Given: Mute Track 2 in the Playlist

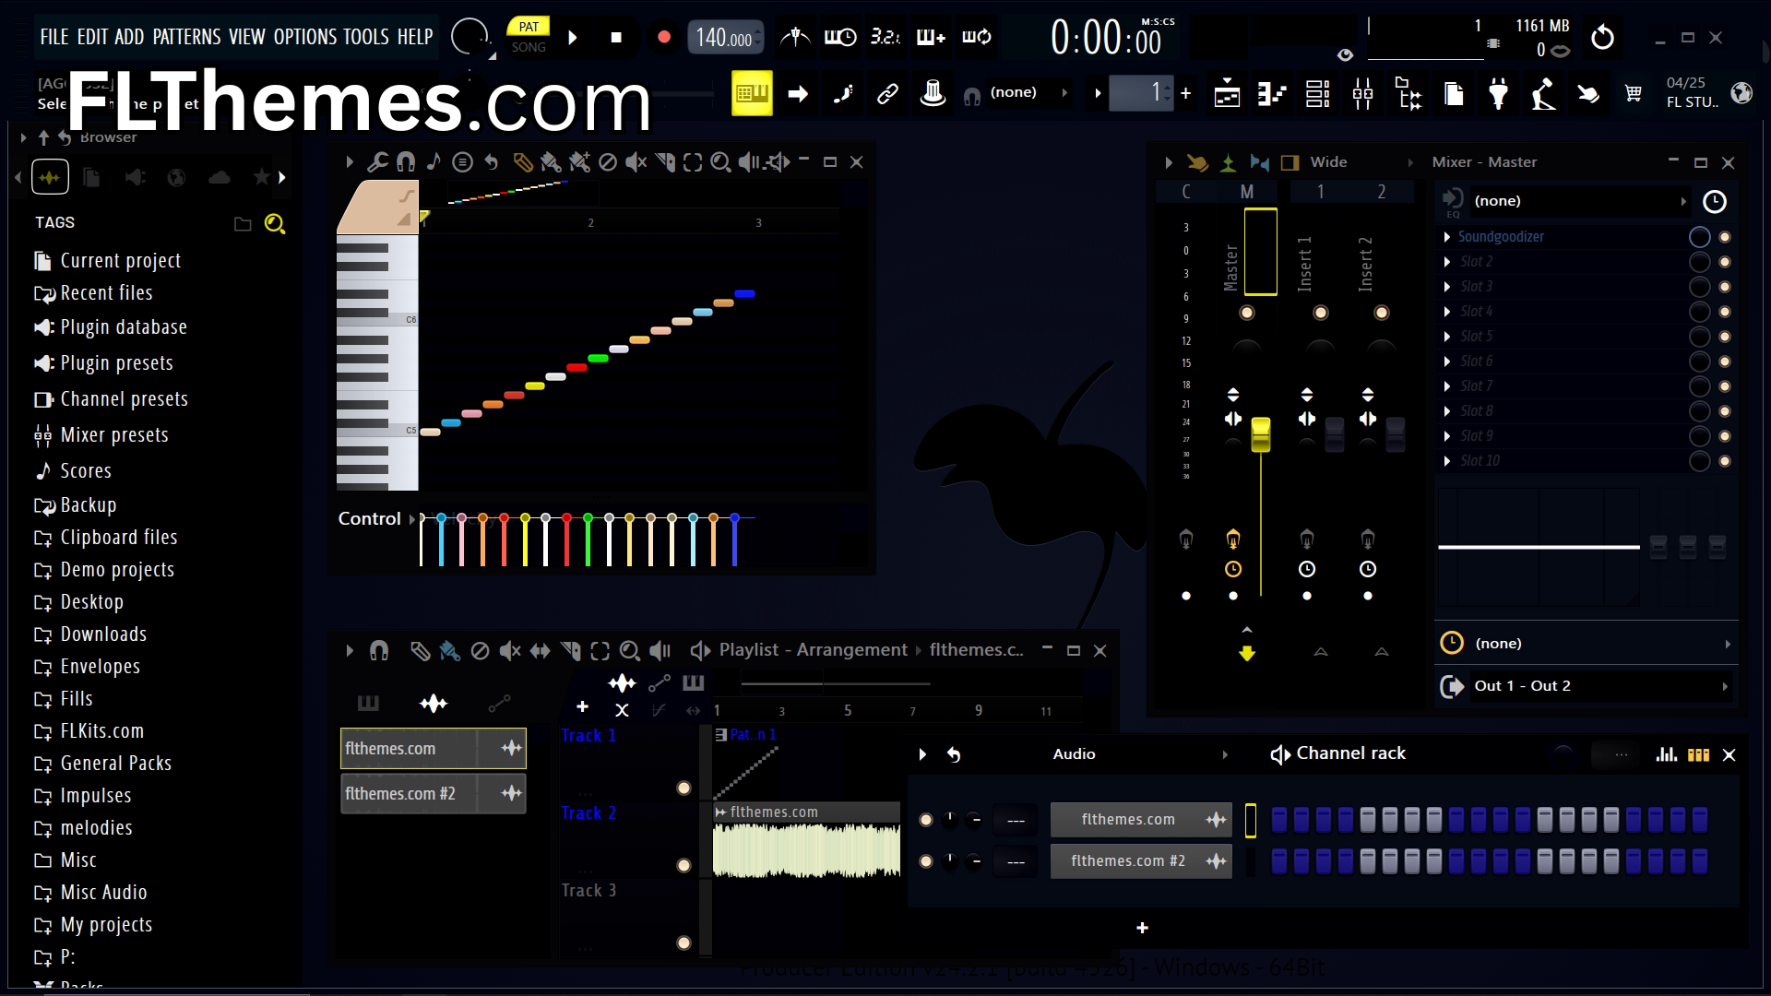Looking at the screenshot, I should (683, 865).
